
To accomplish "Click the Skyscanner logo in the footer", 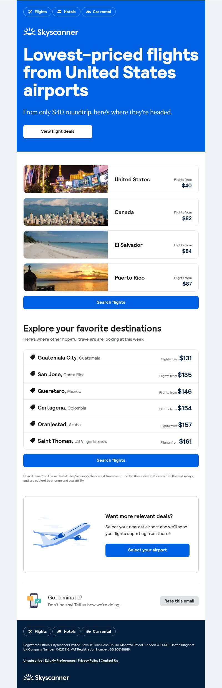I will [46, 677].
